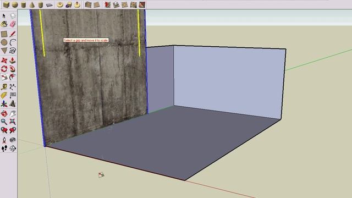Select the box shape tool in top toolbar

[6, 4]
